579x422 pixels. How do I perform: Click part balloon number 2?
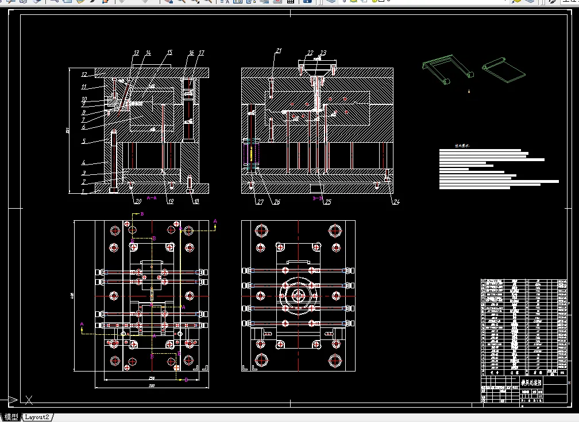[84, 182]
